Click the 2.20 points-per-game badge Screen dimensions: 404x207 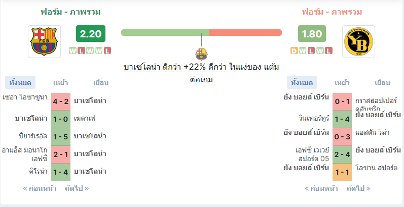click(x=91, y=34)
